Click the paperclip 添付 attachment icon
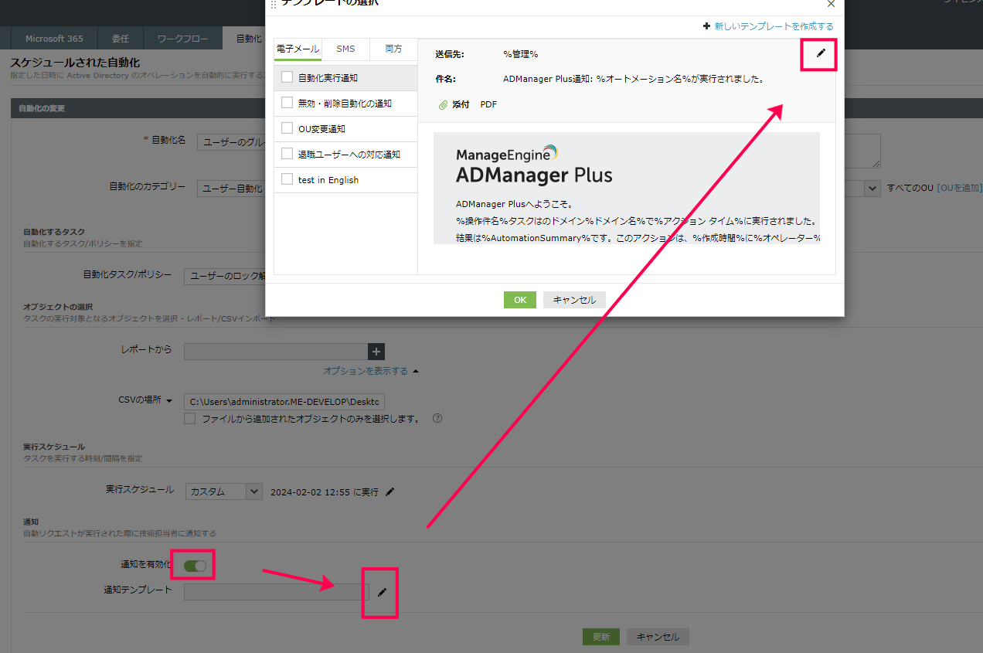The image size is (983, 653). point(444,104)
